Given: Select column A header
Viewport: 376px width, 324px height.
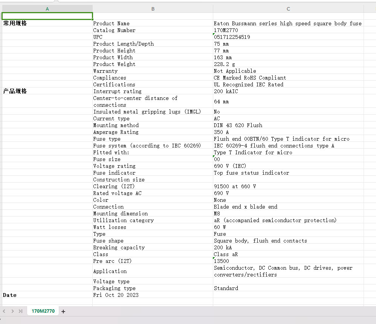Looking at the screenshot, I should (47, 9).
